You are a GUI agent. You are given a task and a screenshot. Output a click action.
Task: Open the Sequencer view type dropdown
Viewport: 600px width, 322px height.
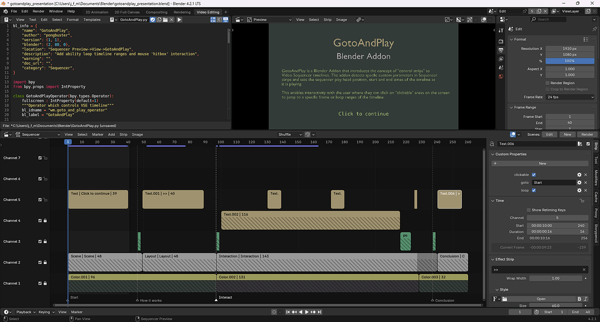[37, 135]
